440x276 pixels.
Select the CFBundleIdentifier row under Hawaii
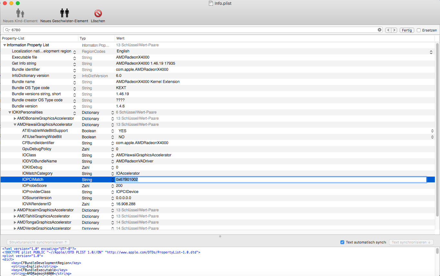(218, 143)
